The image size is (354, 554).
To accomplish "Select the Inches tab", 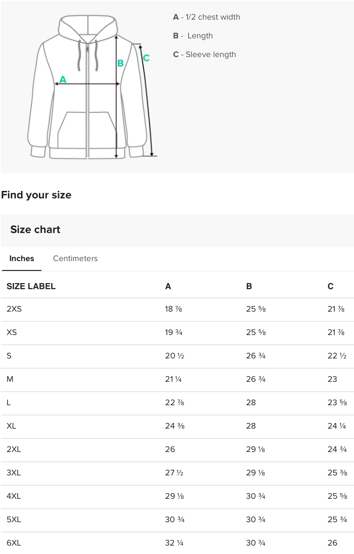I will click(x=22, y=258).
